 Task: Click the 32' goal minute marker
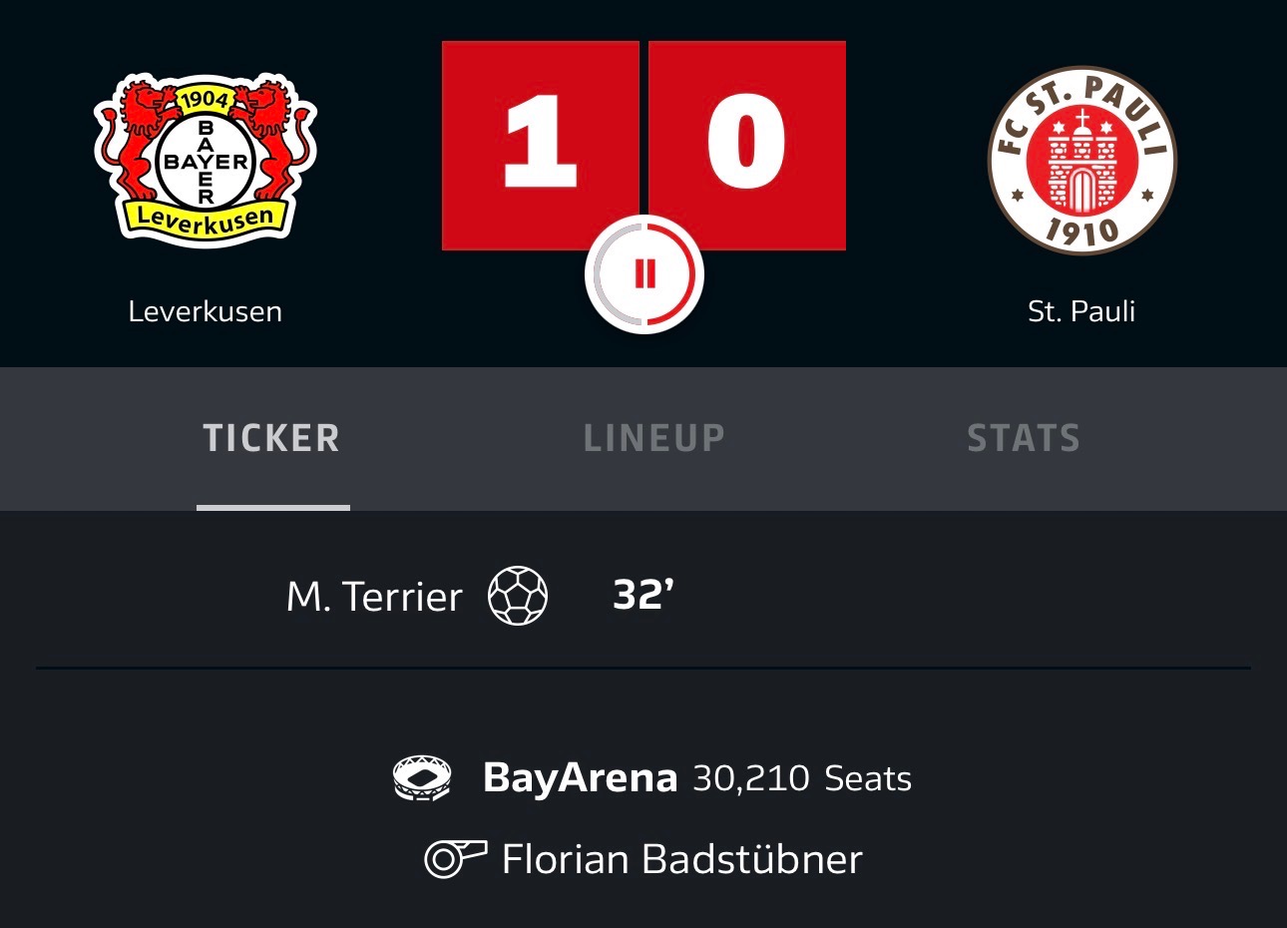coord(643,595)
